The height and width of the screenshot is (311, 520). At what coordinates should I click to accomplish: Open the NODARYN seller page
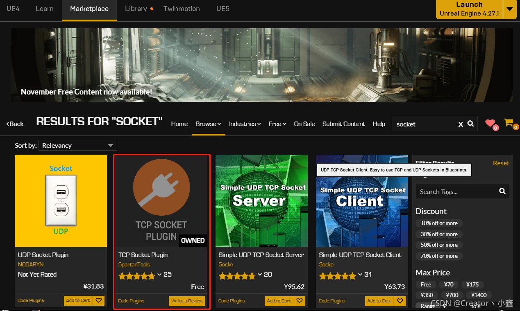pyautogui.click(x=31, y=264)
